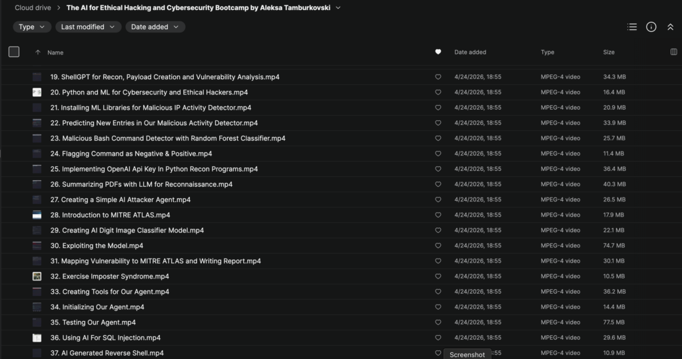Viewport: 682px width, 359px height.
Task: Sort by the Date added column header
Action: click(x=470, y=52)
